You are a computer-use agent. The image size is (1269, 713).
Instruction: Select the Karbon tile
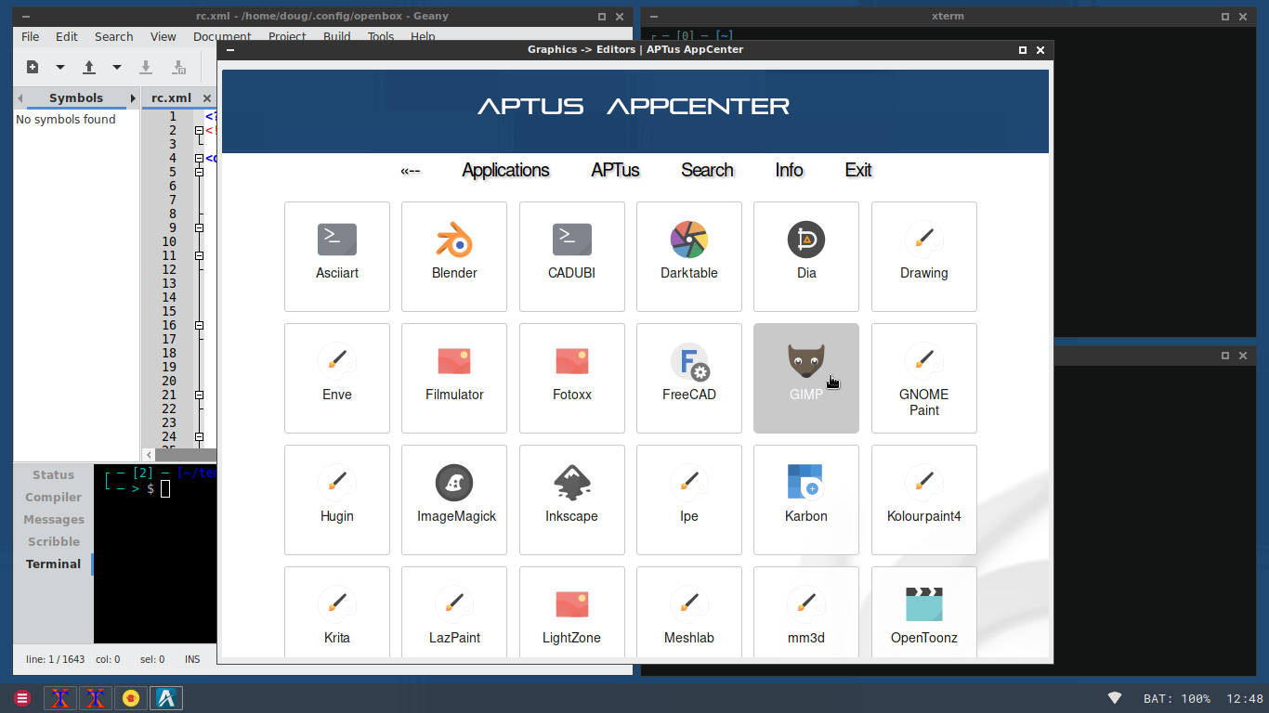coord(806,499)
